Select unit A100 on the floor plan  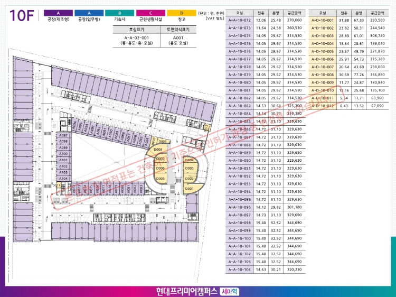(63, 153)
